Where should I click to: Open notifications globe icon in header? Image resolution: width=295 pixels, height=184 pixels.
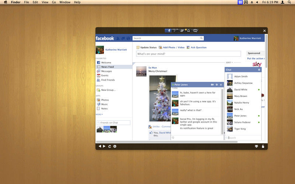coord(128,38)
